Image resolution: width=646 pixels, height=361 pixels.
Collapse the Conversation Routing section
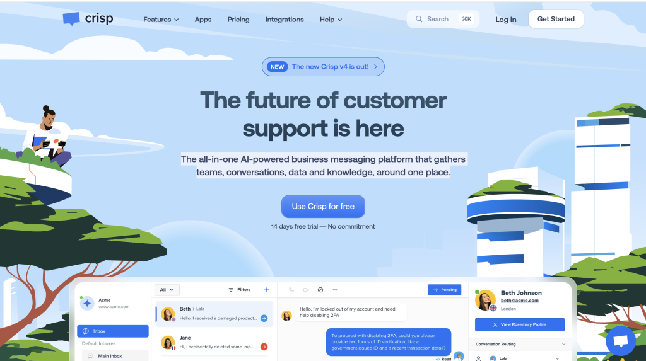coord(563,344)
